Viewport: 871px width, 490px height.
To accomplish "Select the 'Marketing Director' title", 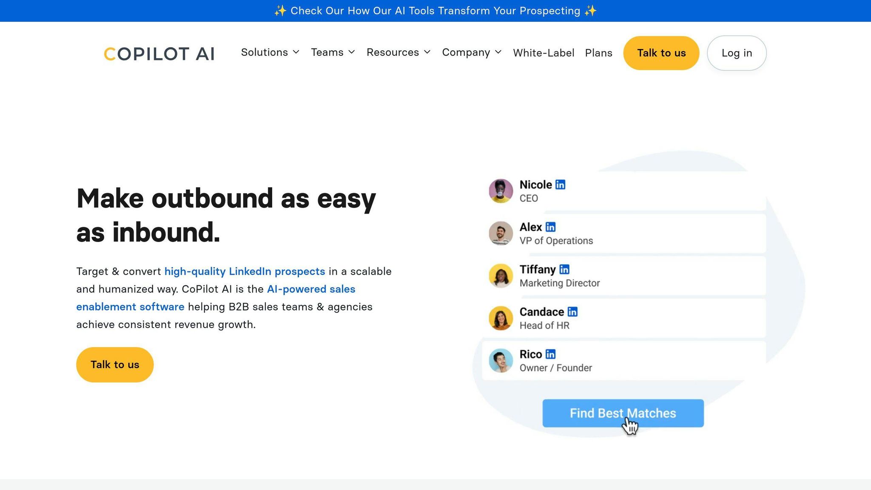I will click(560, 283).
